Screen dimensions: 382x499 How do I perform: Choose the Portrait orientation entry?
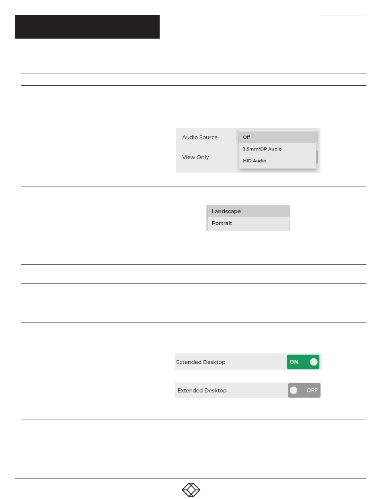coord(248,223)
